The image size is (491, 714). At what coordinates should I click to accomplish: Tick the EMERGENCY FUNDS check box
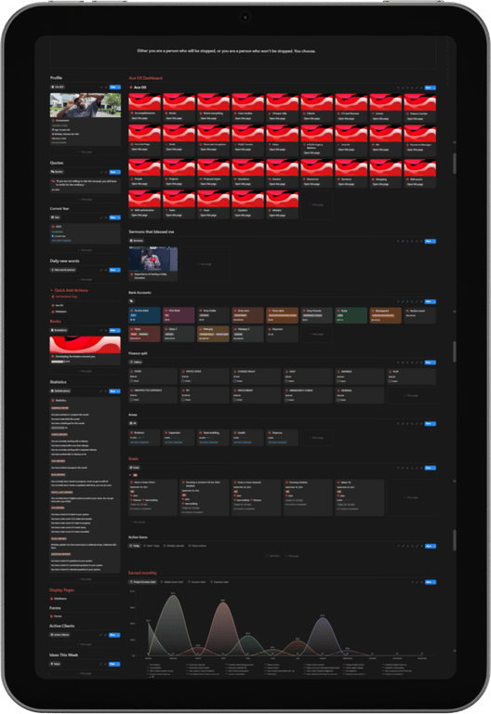click(x=286, y=400)
